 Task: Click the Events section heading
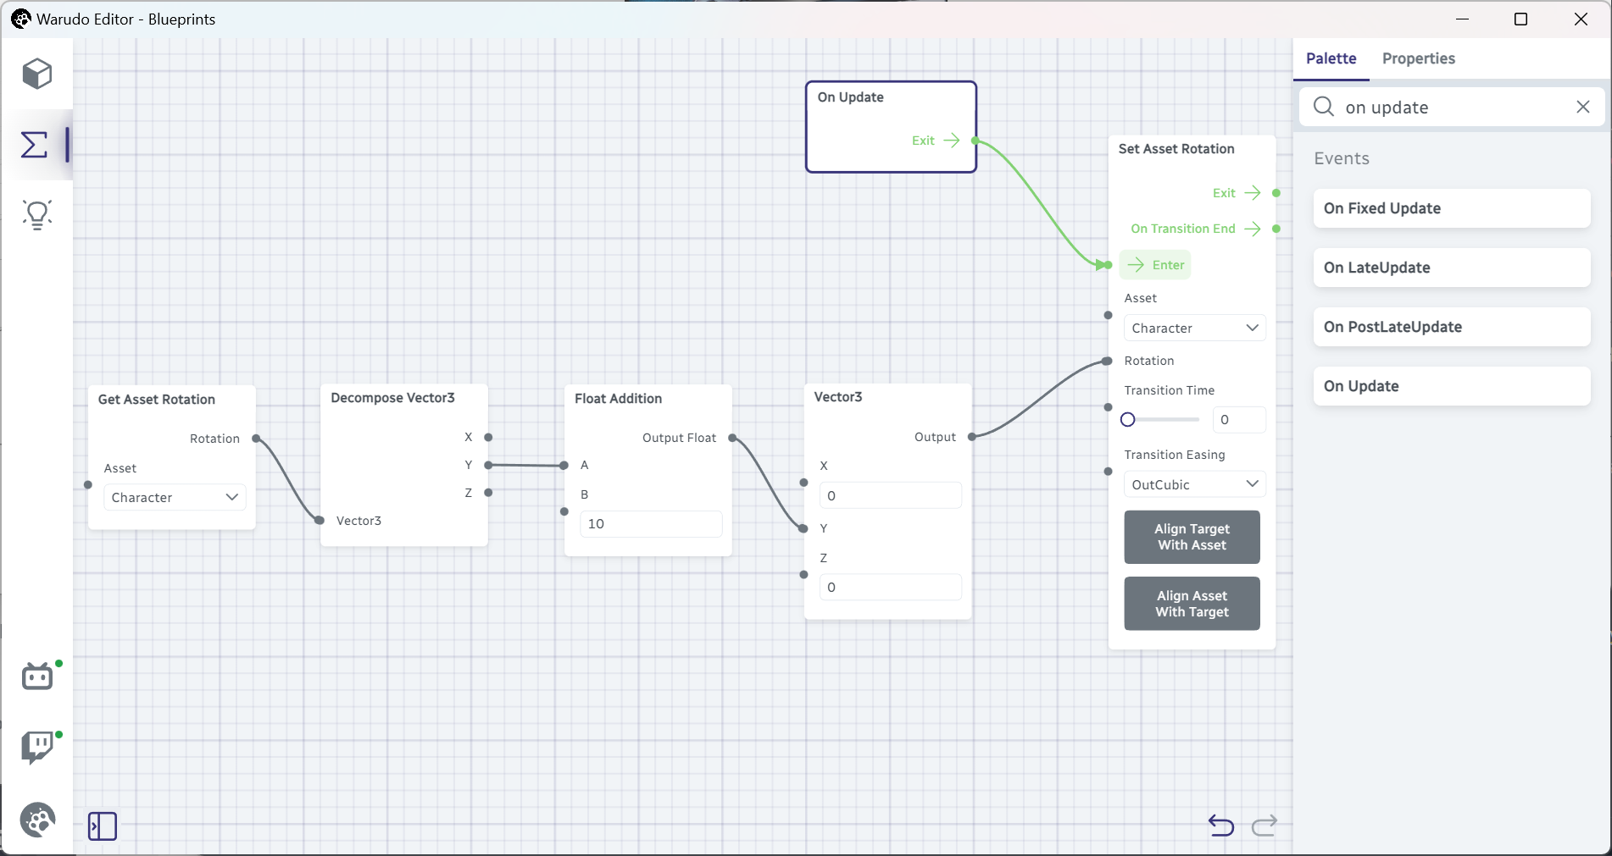pos(1342,158)
